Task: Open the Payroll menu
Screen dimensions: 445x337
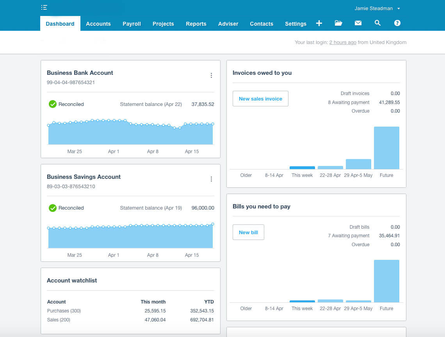Action: (x=132, y=24)
